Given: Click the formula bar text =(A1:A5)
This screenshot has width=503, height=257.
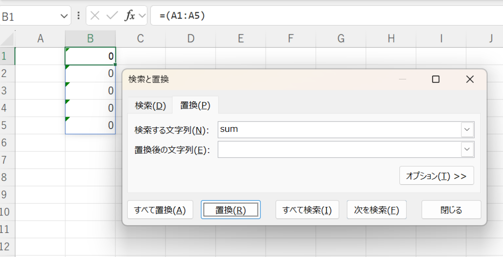Looking at the screenshot, I should pos(182,15).
